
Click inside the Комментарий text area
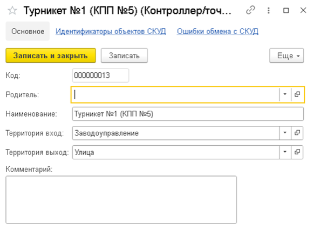click(121, 200)
